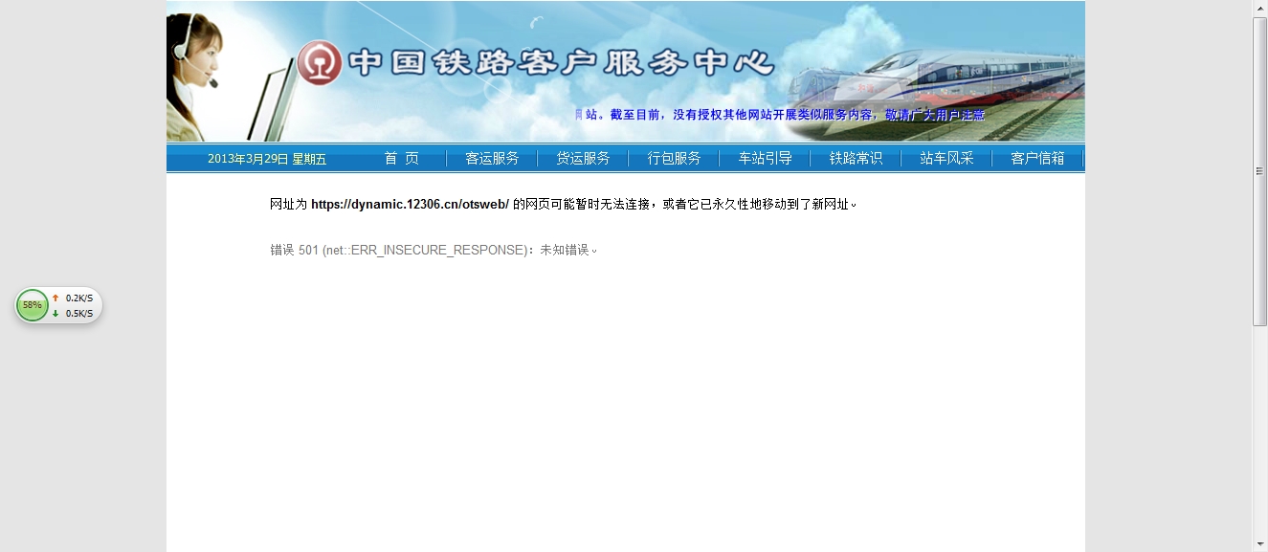Image resolution: width=1268 pixels, height=552 pixels.
Task: Open the 首 页 home menu item
Action: click(402, 159)
